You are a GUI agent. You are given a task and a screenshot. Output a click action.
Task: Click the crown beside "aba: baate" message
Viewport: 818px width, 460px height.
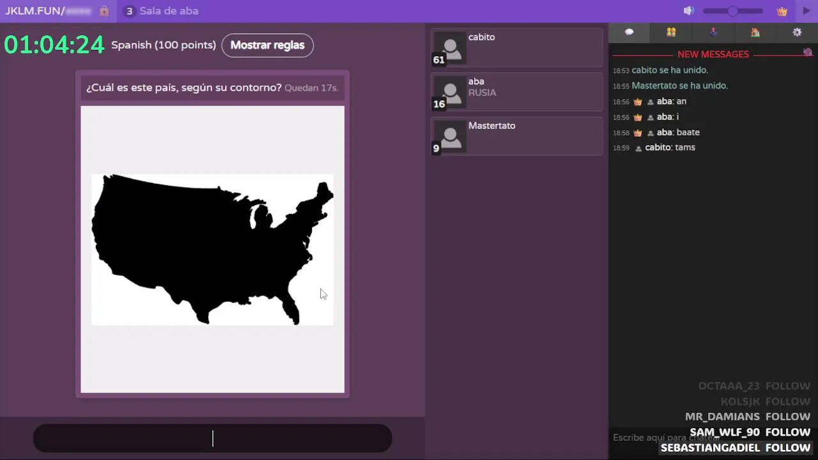(637, 133)
